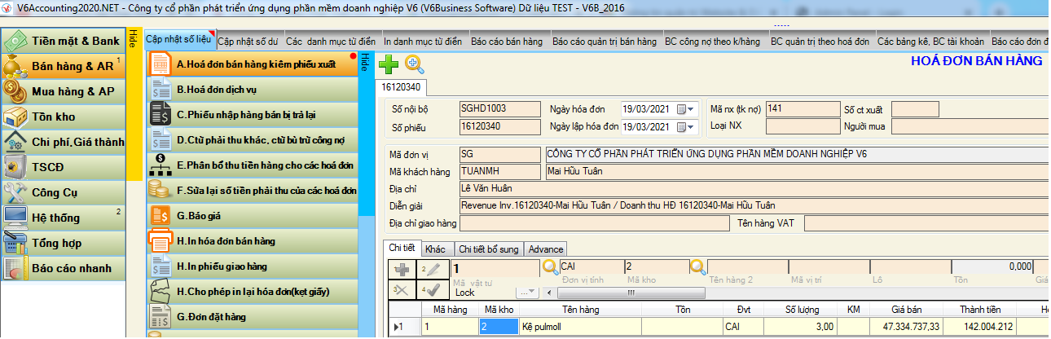Select E.Phân bổ thu tiền hàng item

click(253, 165)
